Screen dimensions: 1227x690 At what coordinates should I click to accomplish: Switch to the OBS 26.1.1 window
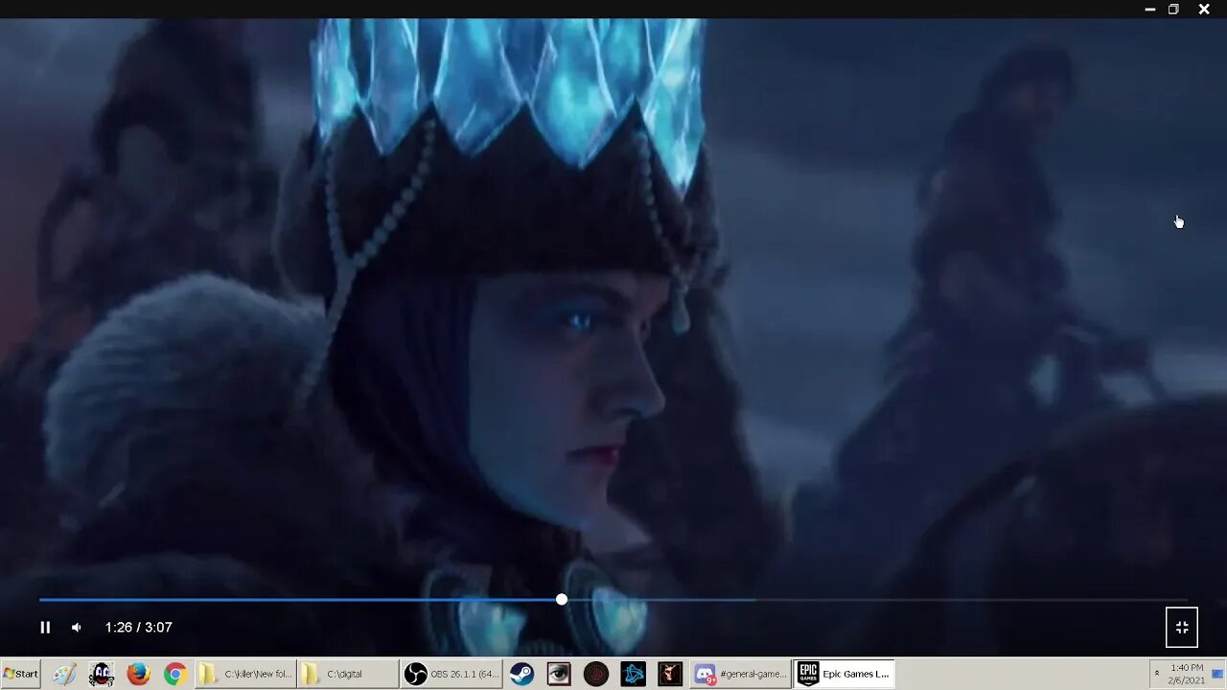pyautogui.click(x=451, y=674)
